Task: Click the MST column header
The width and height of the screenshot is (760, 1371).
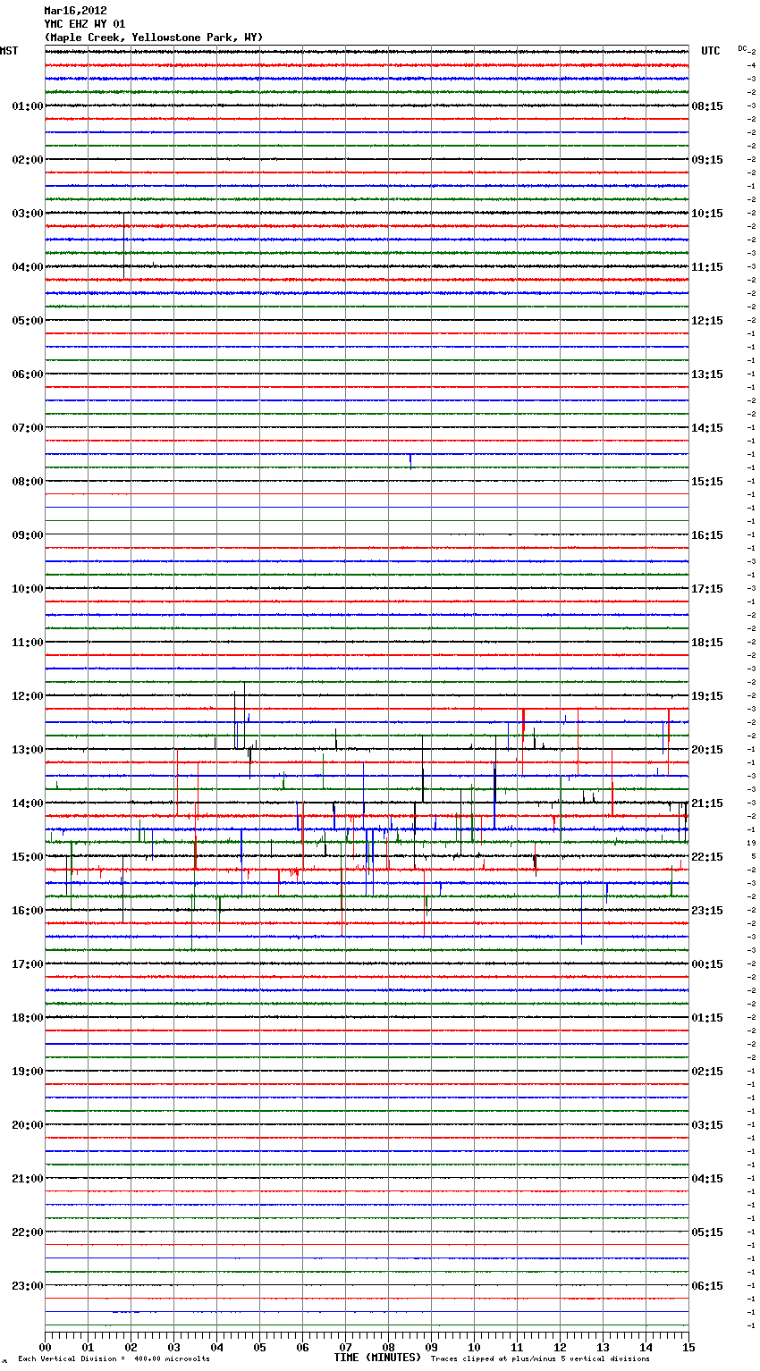Action: pos(9,51)
